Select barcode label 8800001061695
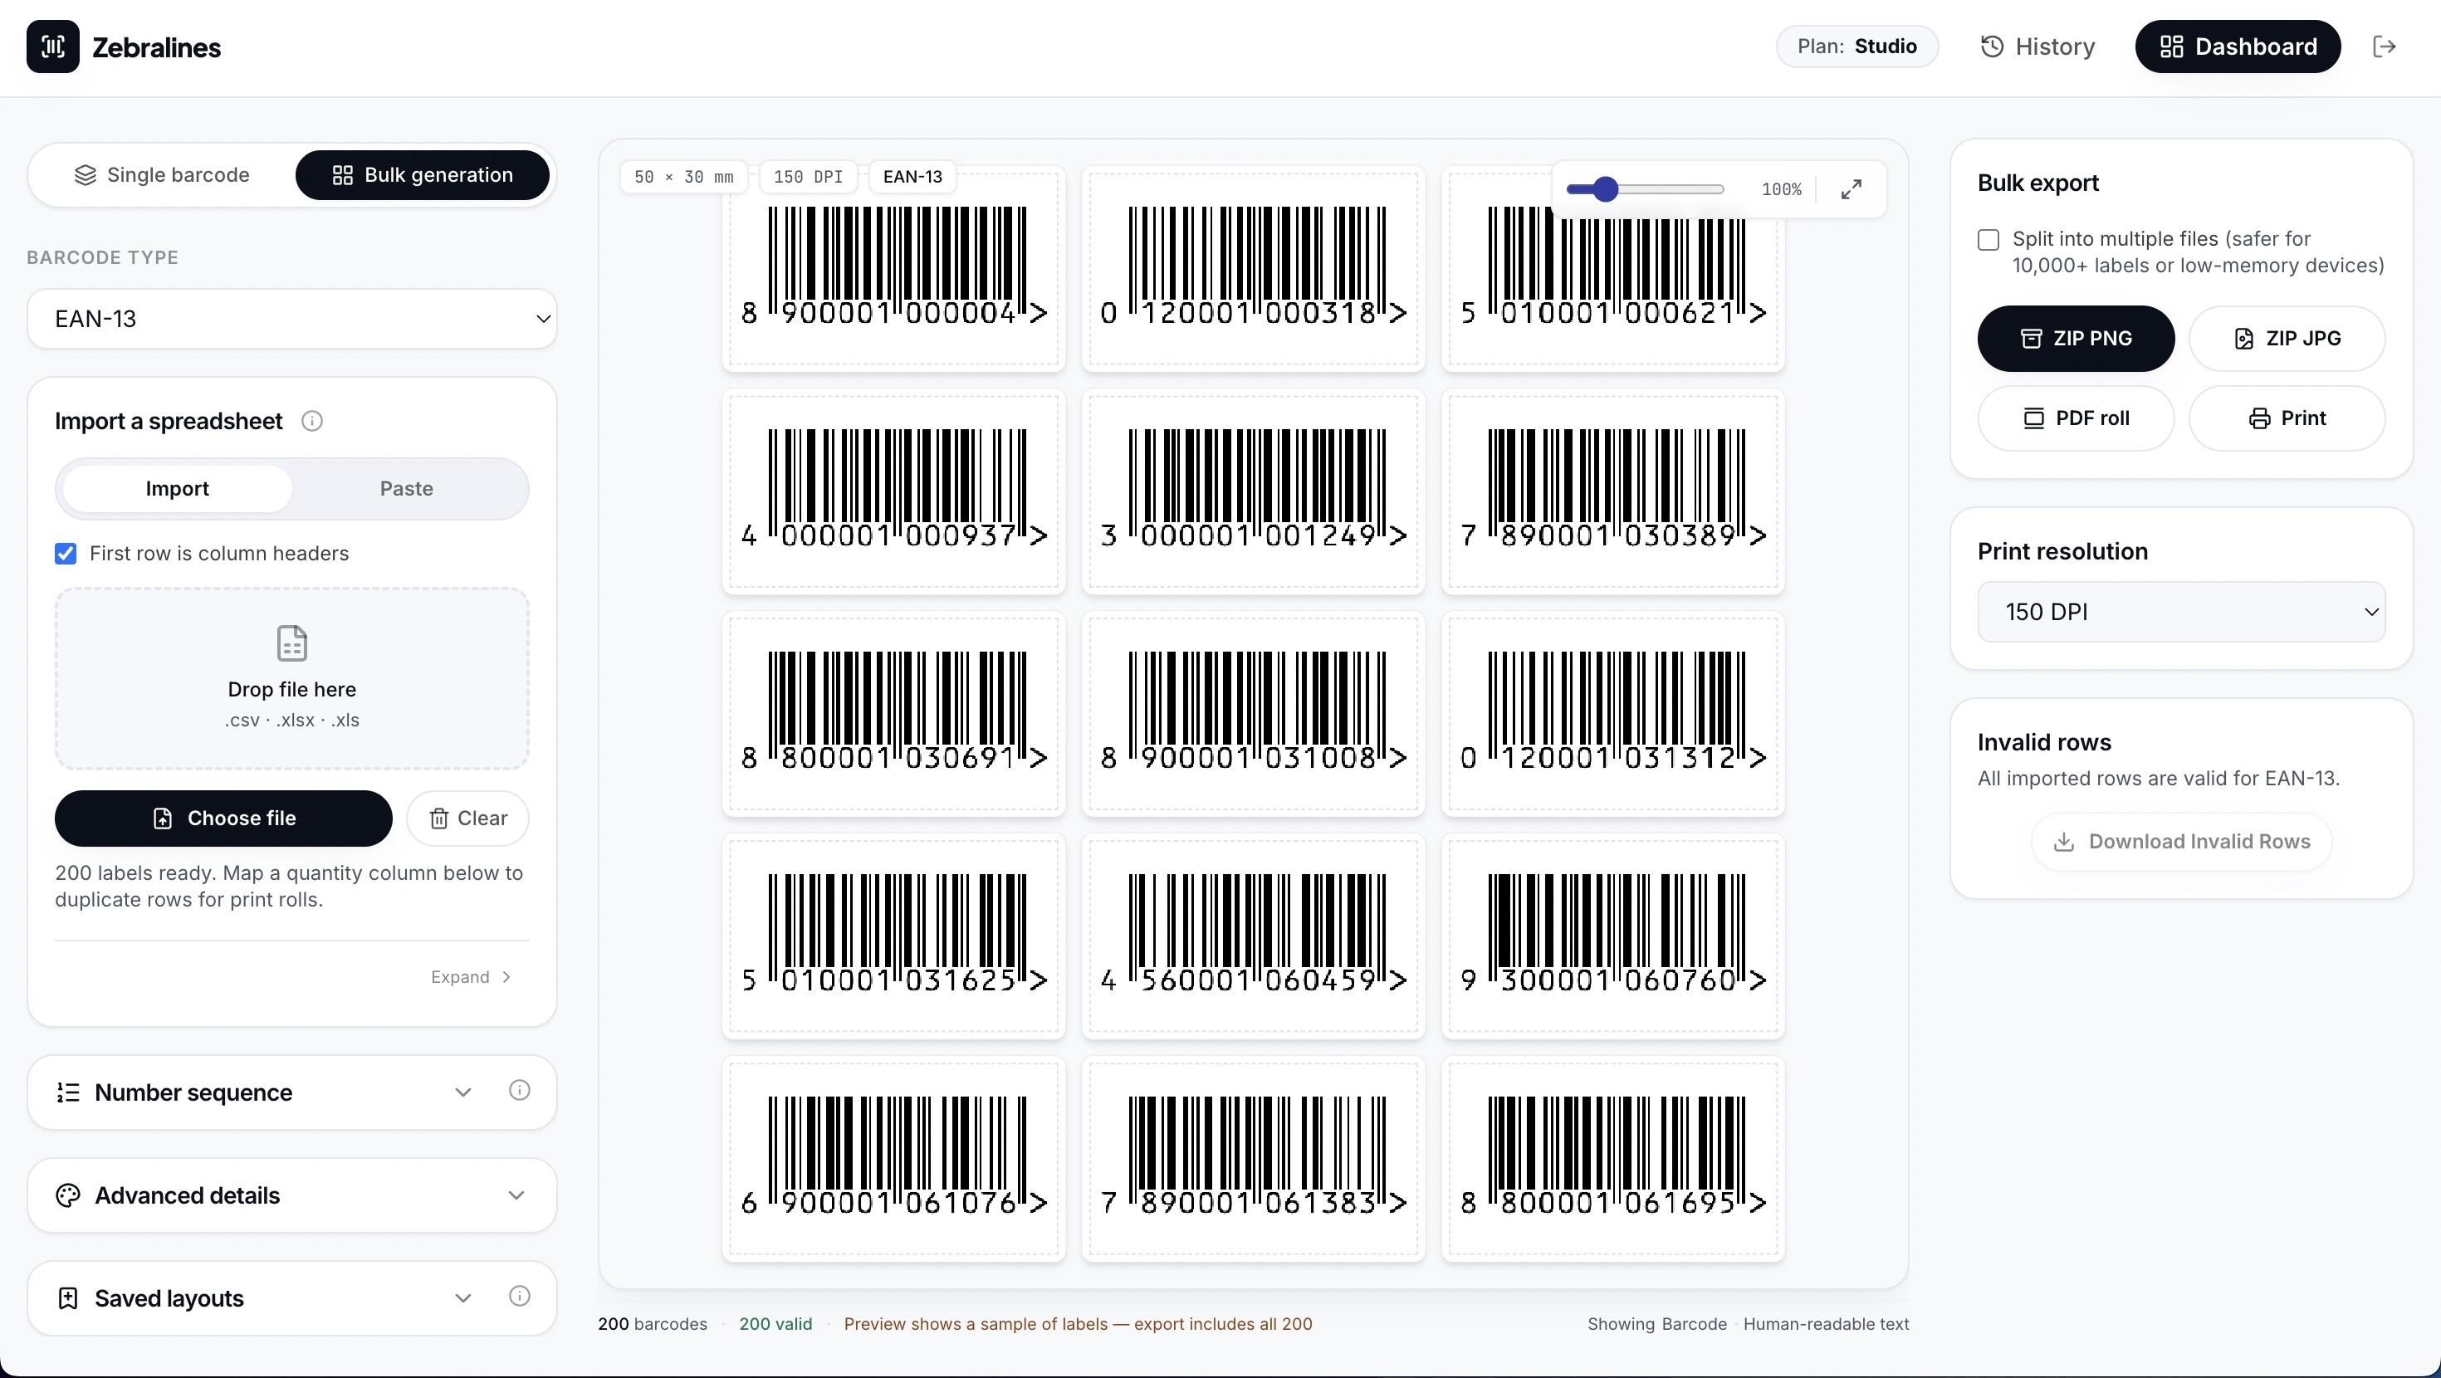 [x=1612, y=1159]
